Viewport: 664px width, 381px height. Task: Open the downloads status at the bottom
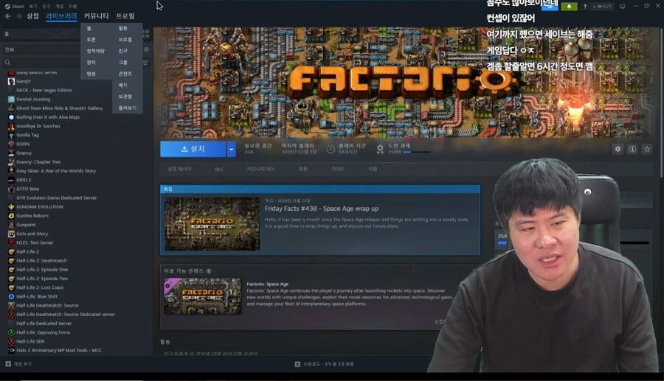(325, 363)
